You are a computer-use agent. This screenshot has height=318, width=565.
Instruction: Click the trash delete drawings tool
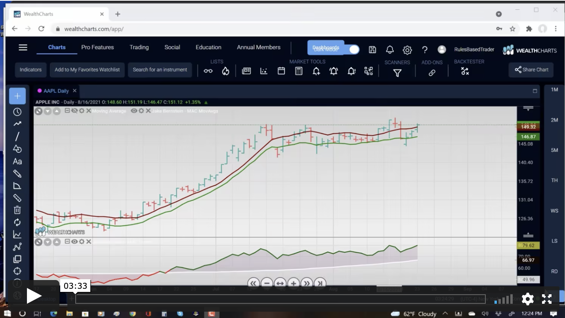tap(17, 210)
